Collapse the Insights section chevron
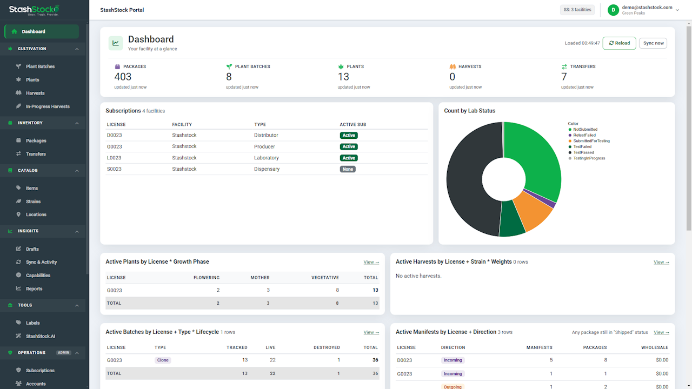 (77, 231)
